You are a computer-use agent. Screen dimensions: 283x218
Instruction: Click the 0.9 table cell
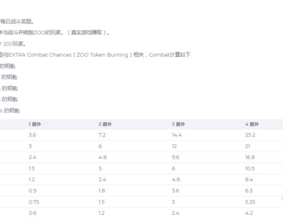click(33, 191)
